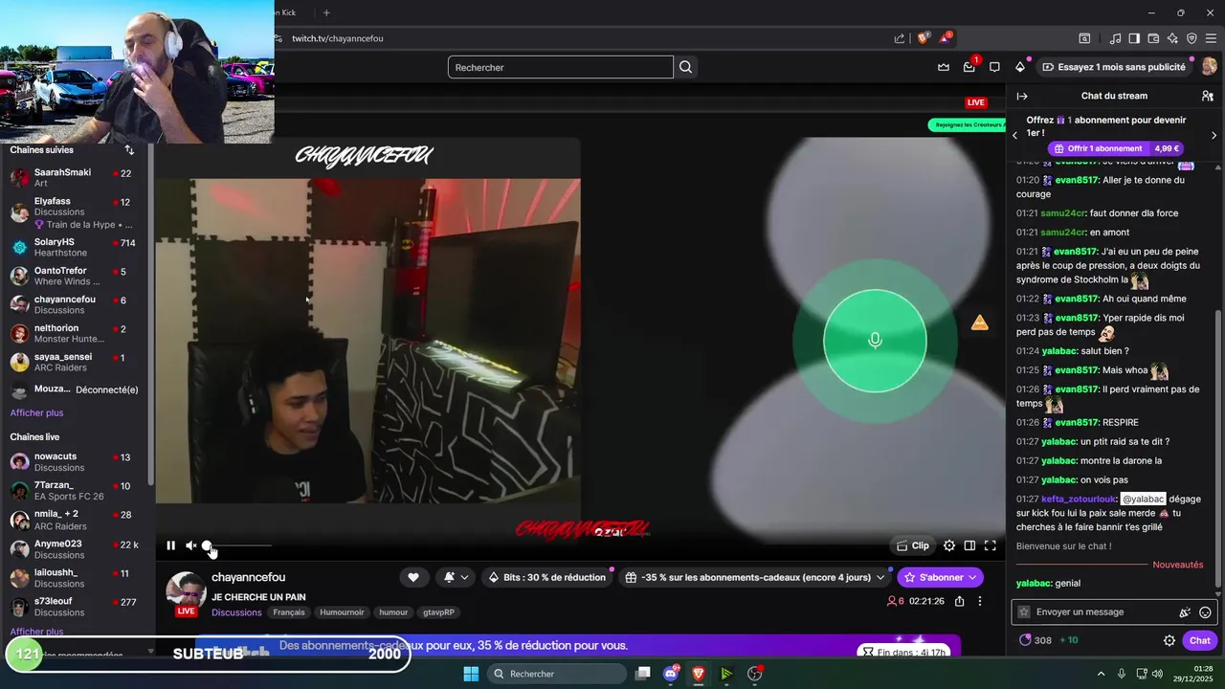This screenshot has width=1225, height=689.
Task: Open chat settings gear
Action: 1169,640
